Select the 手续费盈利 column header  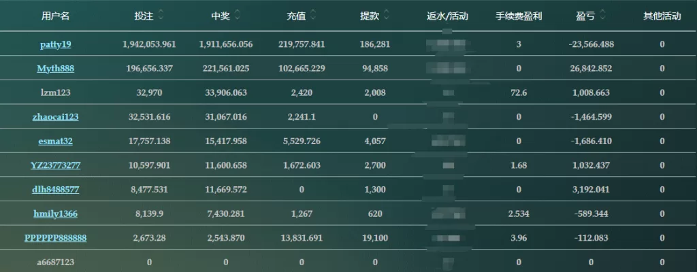pyautogui.click(x=519, y=16)
